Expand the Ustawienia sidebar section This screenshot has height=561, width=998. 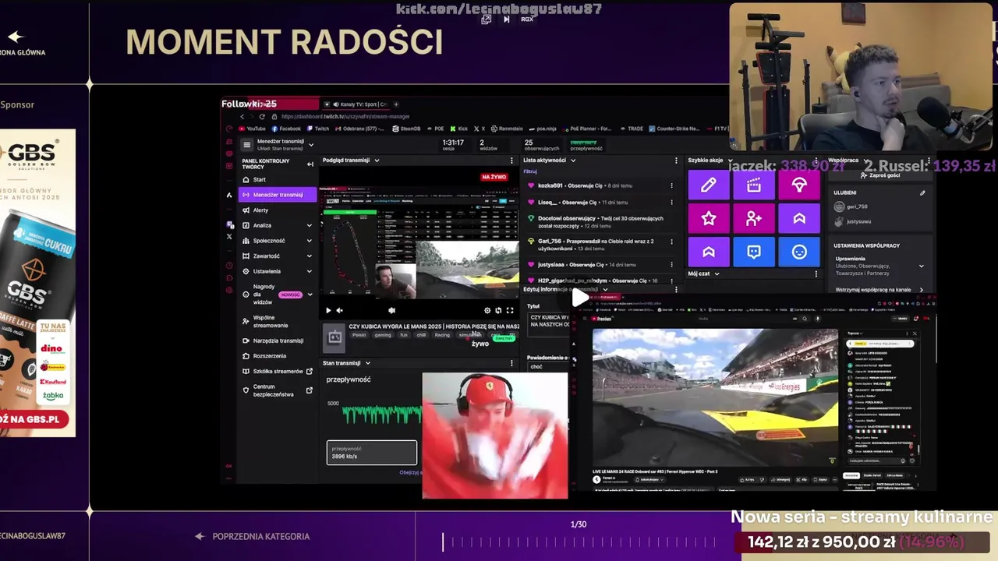[310, 271]
